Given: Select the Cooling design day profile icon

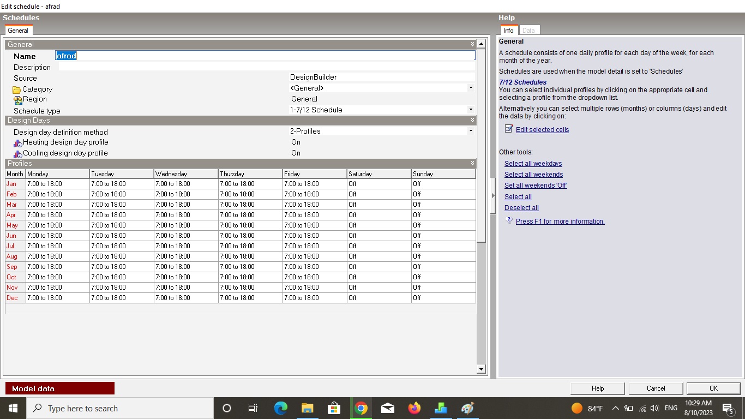Looking at the screenshot, I should pos(18,154).
